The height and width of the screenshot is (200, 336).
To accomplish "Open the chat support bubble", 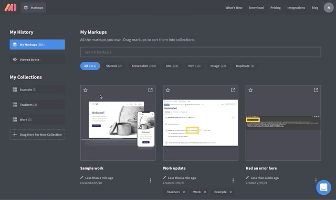I will pos(323,187).
